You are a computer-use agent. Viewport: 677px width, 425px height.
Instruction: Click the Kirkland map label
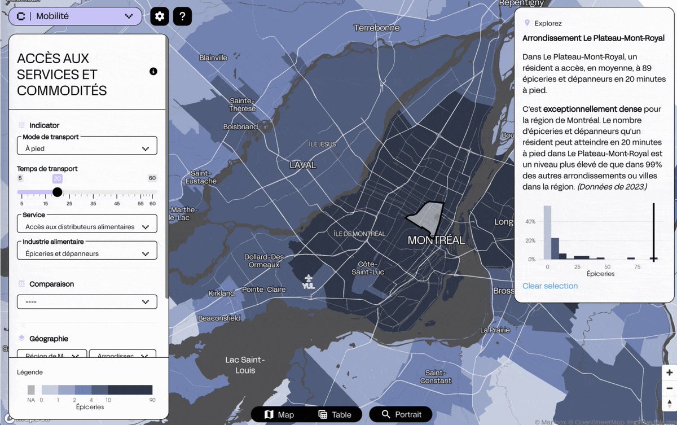pyautogui.click(x=222, y=293)
